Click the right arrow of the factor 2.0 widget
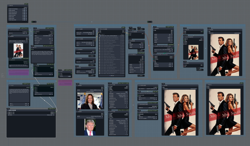The image size is (250, 146). 156,99
